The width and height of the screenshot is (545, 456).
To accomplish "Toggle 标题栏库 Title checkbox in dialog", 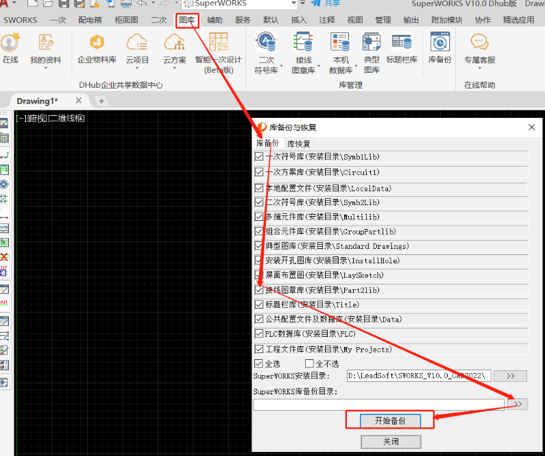I will click(x=259, y=304).
